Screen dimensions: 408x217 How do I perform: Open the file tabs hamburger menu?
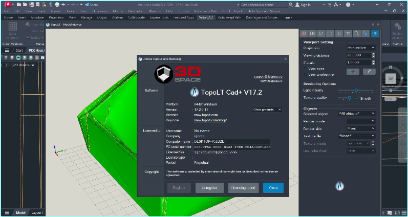[x=7, y=51]
